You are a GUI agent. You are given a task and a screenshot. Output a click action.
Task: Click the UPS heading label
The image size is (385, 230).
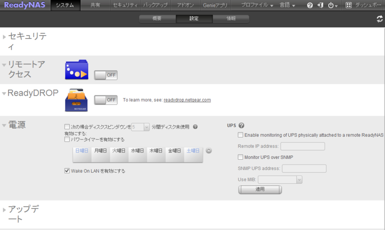click(x=231, y=126)
